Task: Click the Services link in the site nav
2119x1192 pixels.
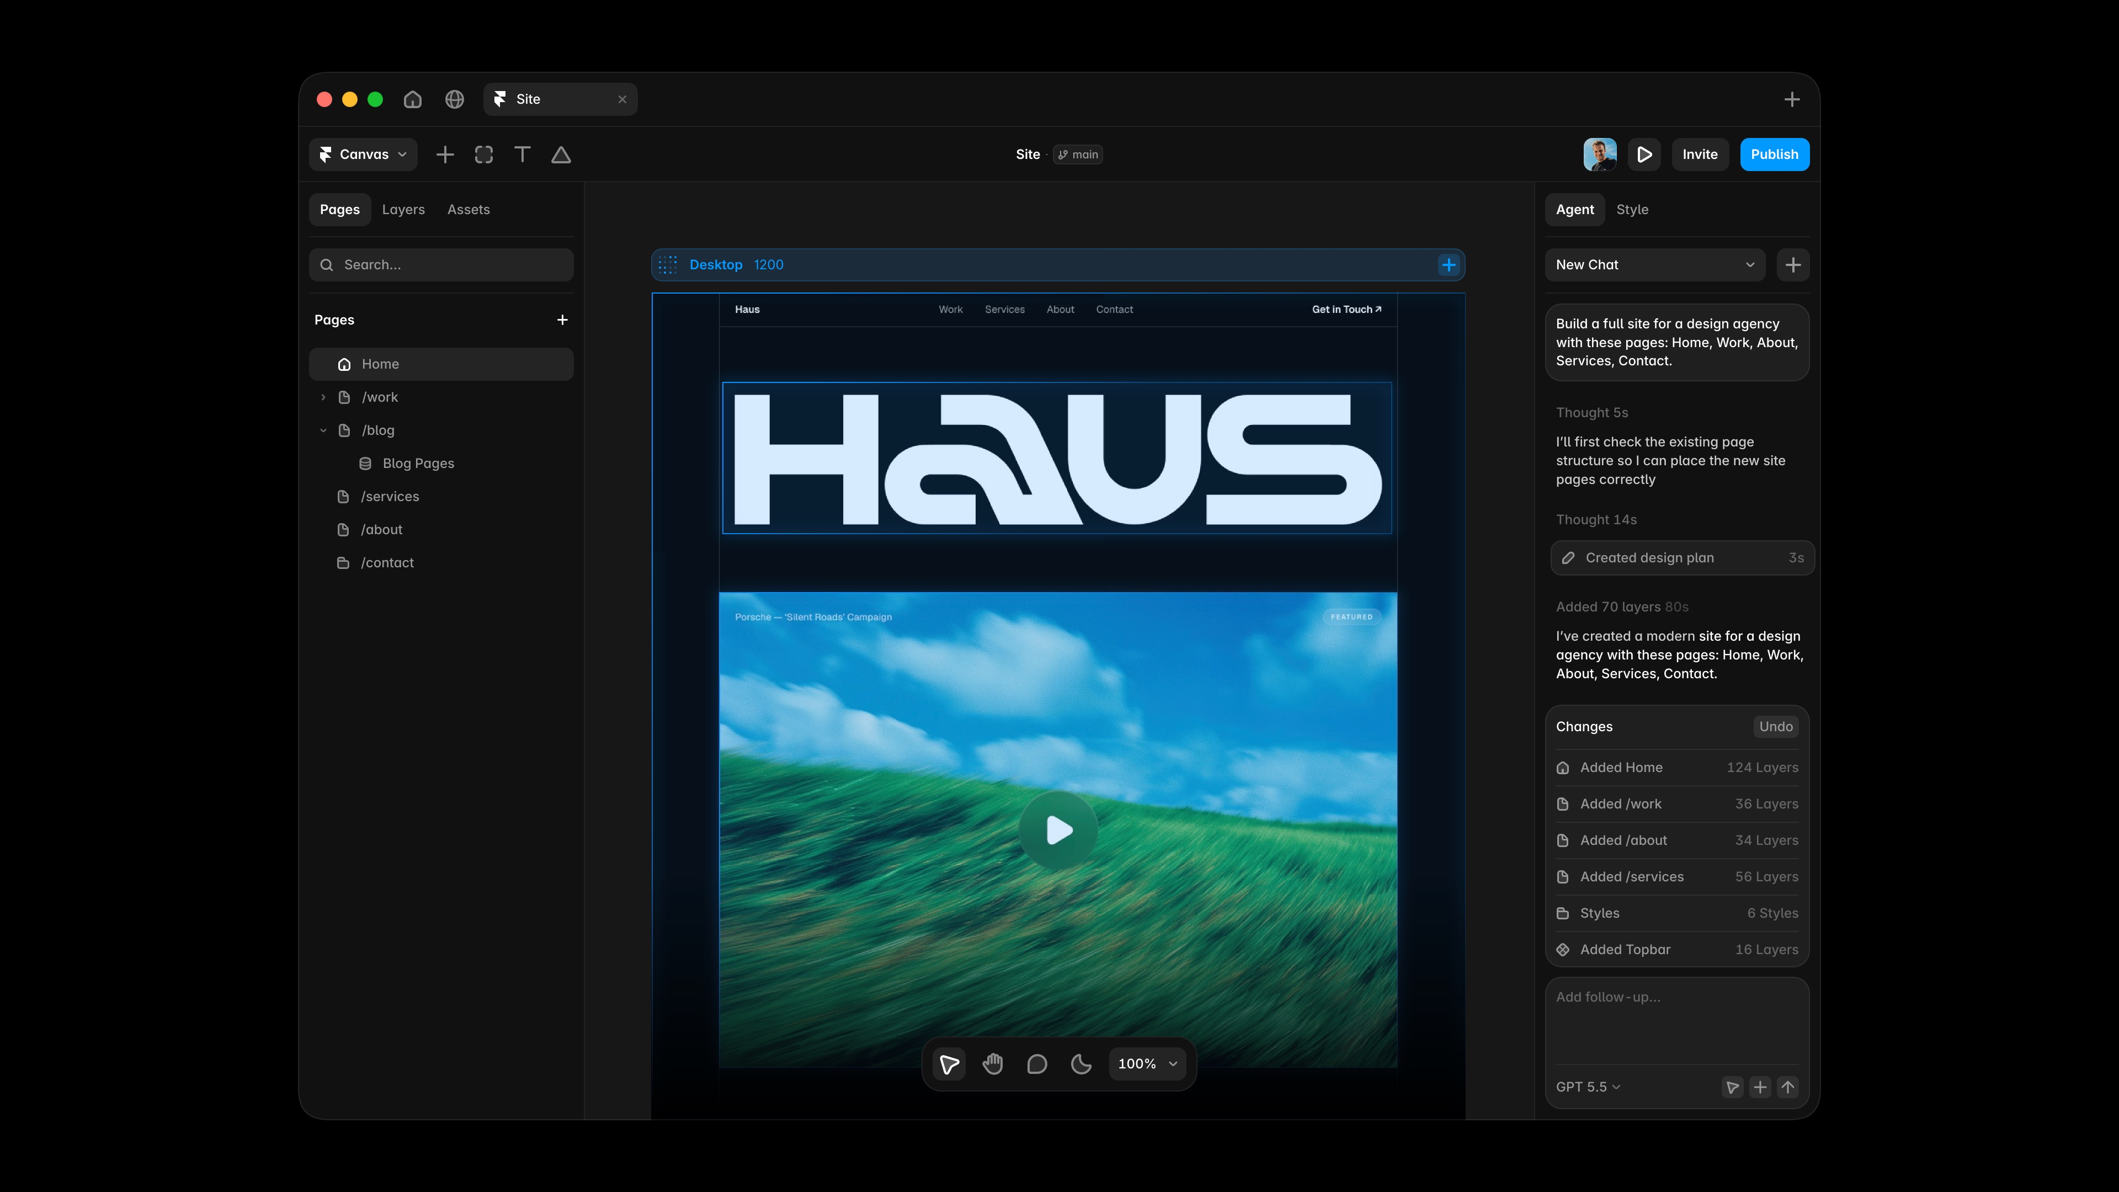Action: [x=1004, y=310]
